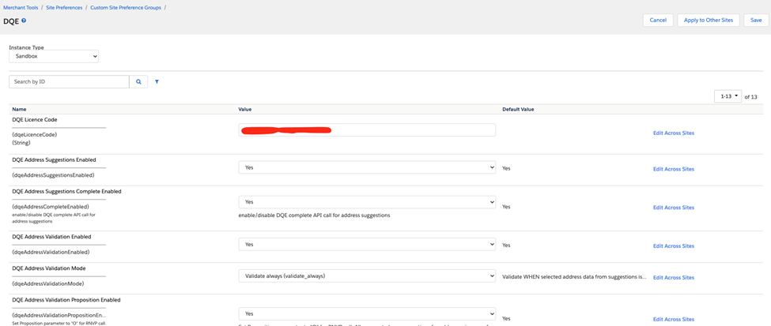The height and width of the screenshot is (326, 771).
Task: Click the Cancel button
Action: (657, 21)
